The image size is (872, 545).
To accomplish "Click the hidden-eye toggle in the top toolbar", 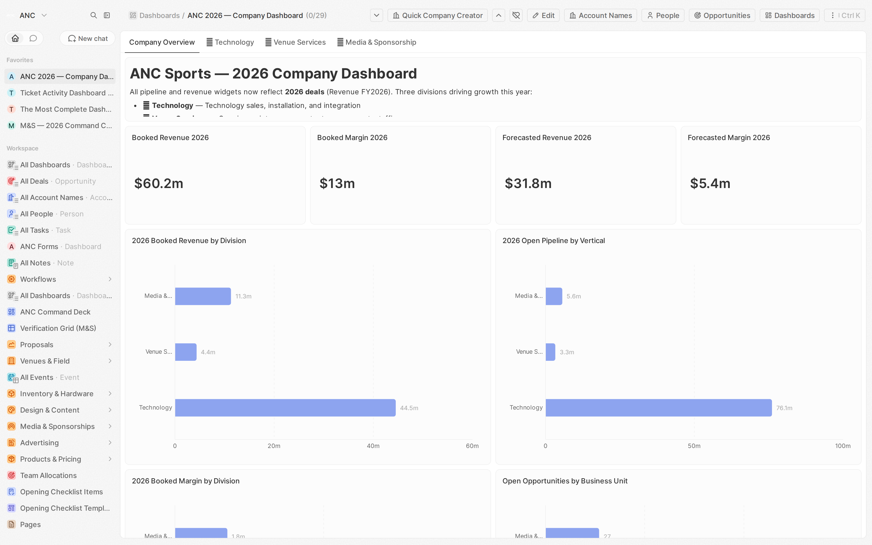I will coord(516,15).
